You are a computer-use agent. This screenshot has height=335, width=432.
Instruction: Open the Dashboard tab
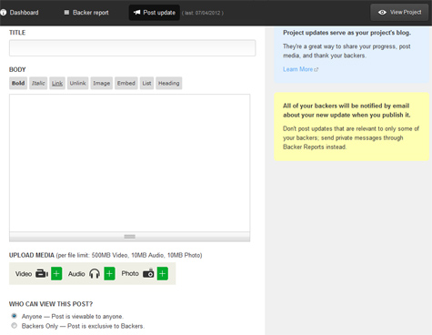[x=20, y=13]
